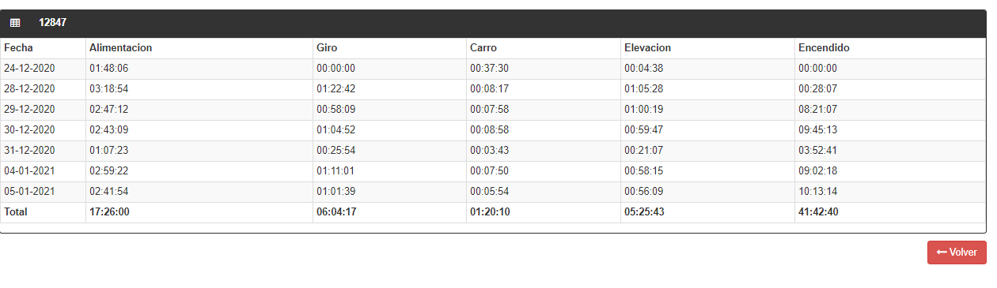This screenshot has width=997, height=288.
Task: Click the date cell 05-01-2021
Action: click(x=29, y=192)
